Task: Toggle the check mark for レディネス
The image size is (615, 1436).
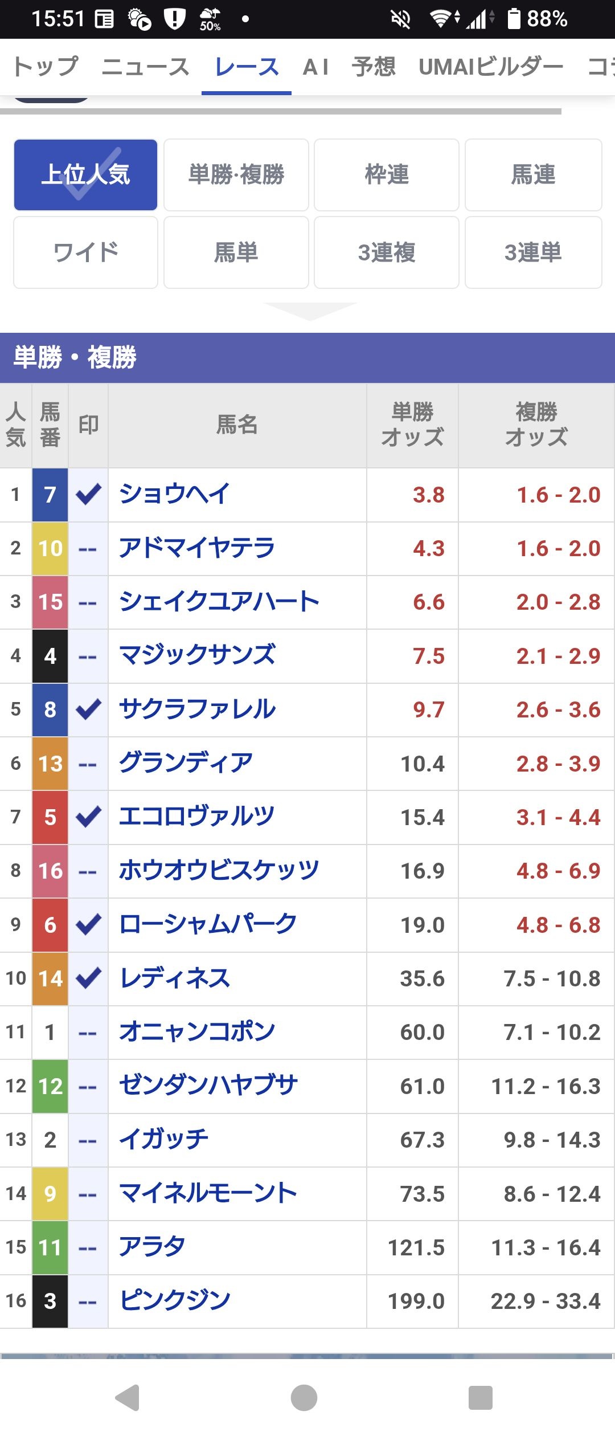Action: point(88,978)
